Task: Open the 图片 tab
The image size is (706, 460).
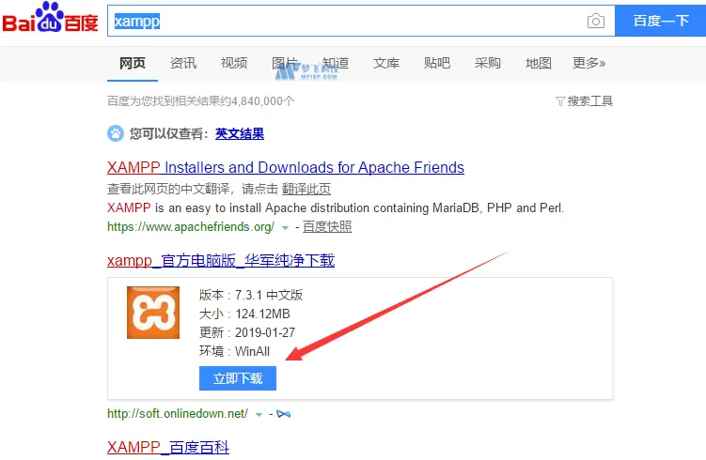Action: (x=285, y=63)
